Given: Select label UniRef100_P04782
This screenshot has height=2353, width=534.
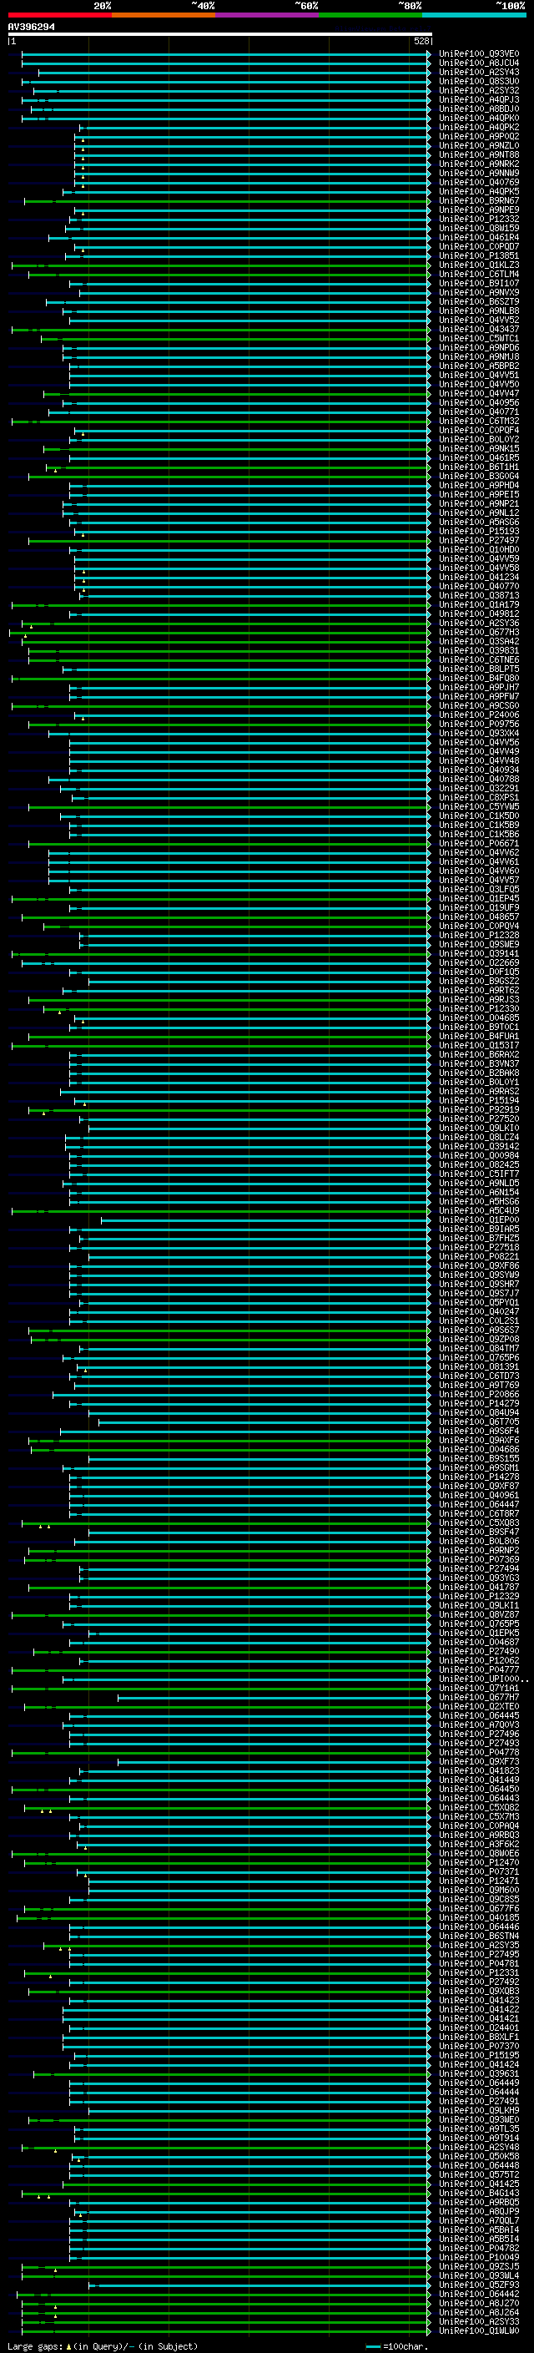Looking at the screenshot, I should click(x=479, y=2248).
